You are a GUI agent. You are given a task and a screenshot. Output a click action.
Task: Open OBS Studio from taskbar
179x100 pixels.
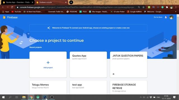[x=52, y=97]
